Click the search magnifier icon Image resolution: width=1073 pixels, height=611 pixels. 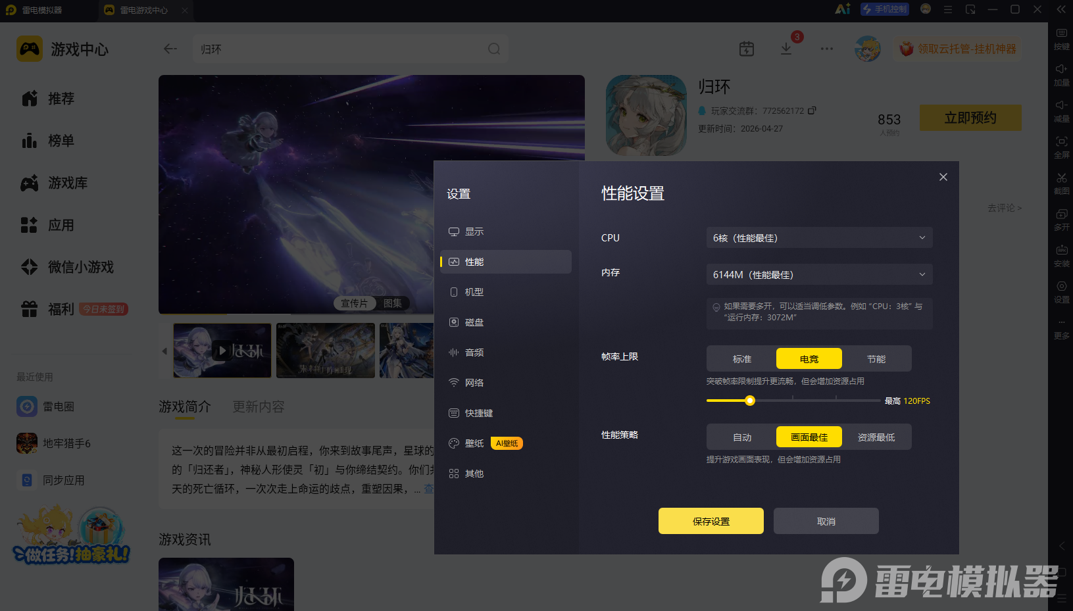[x=494, y=49]
